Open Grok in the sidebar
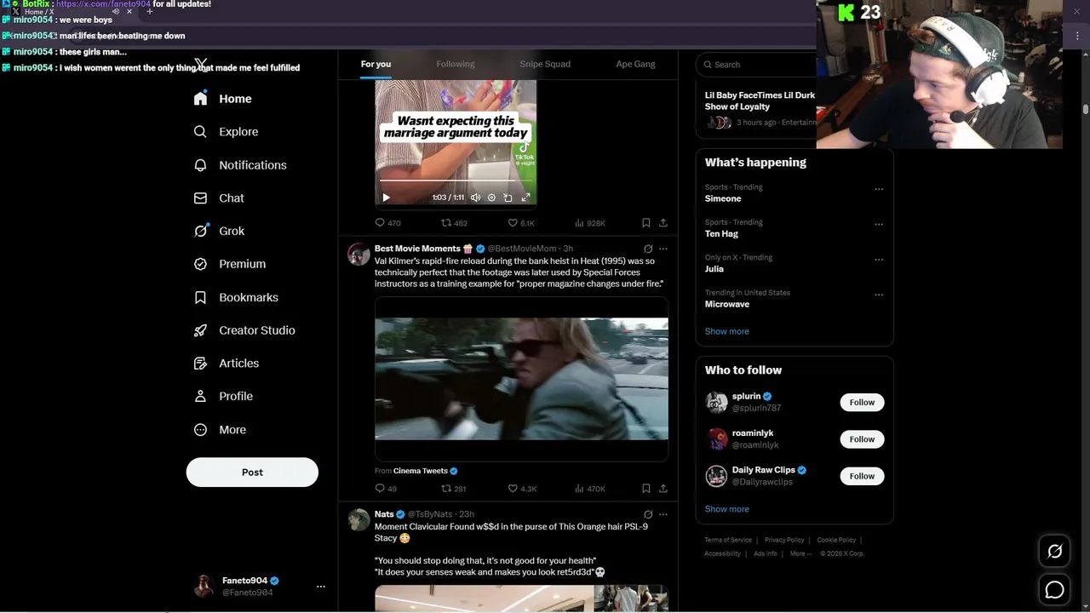This screenshot has height=613, width=1090. tap(219, 231)
